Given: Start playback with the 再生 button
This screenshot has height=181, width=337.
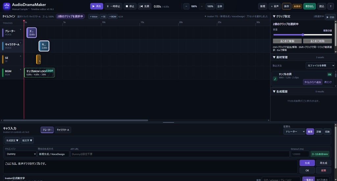Looking at the screenshot, I should (96, 6).
